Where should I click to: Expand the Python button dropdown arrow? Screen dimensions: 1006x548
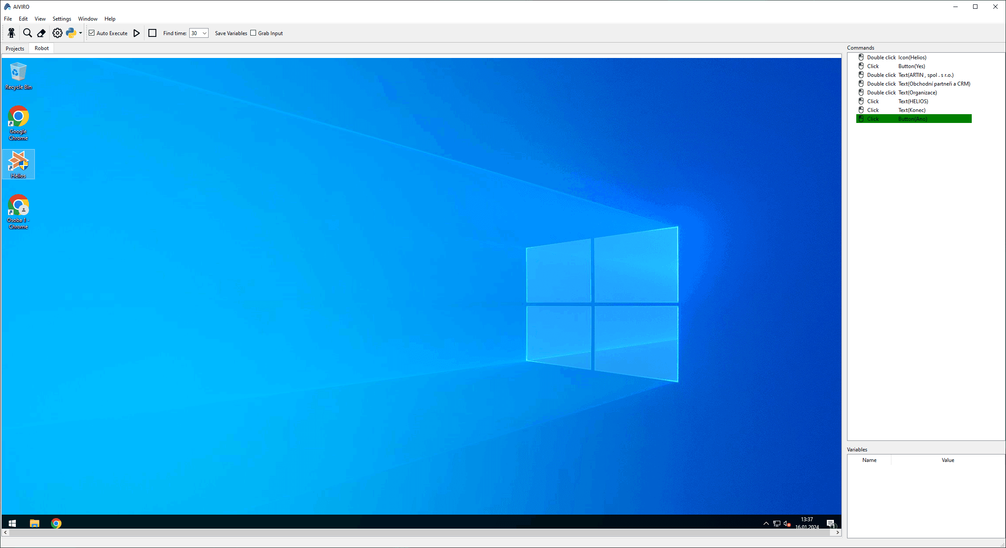80,33
